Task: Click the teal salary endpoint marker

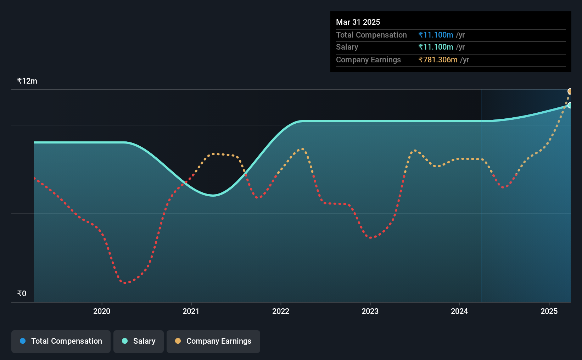Action: 570,105
